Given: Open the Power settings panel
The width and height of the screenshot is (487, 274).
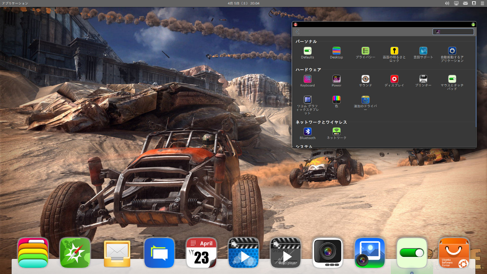Looking at the screenshot, I should coord(336,81).
